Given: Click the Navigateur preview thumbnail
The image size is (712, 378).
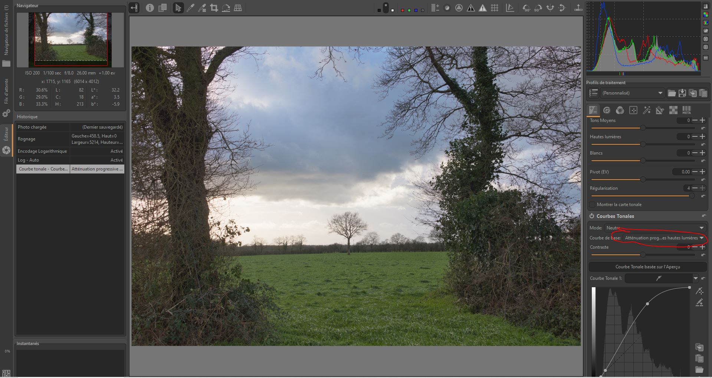Looking at the screenshot, I should (x=70, y=39).
